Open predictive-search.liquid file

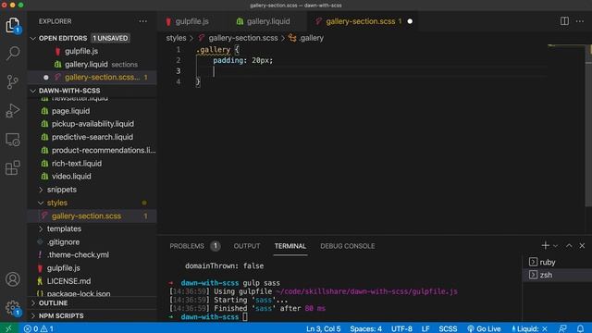92,137
